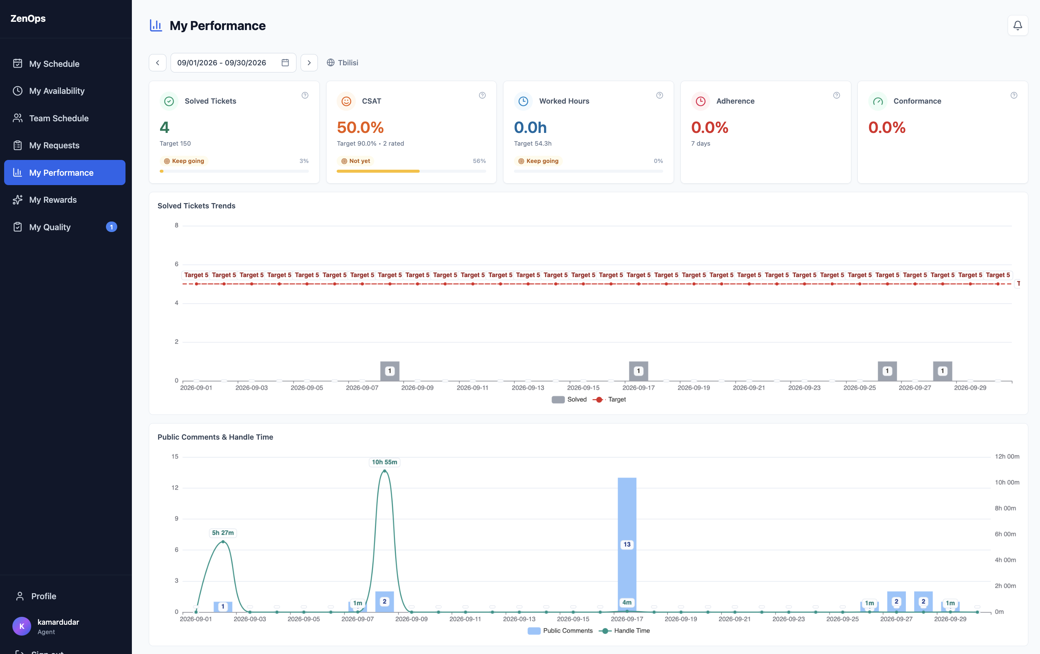Open My Availability in sidebar
This screenshot has height=654, width=1040.
click(x=65, y=91)
